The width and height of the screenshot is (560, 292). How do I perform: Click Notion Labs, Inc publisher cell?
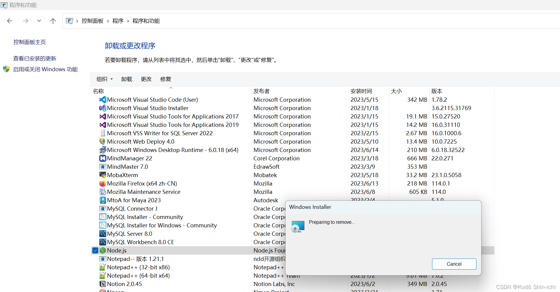point(274,284)
